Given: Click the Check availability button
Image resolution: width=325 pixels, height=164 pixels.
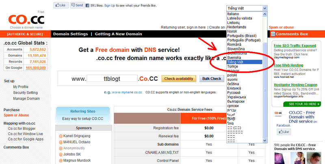Looking at the screenshot, I should click(179, 78).
